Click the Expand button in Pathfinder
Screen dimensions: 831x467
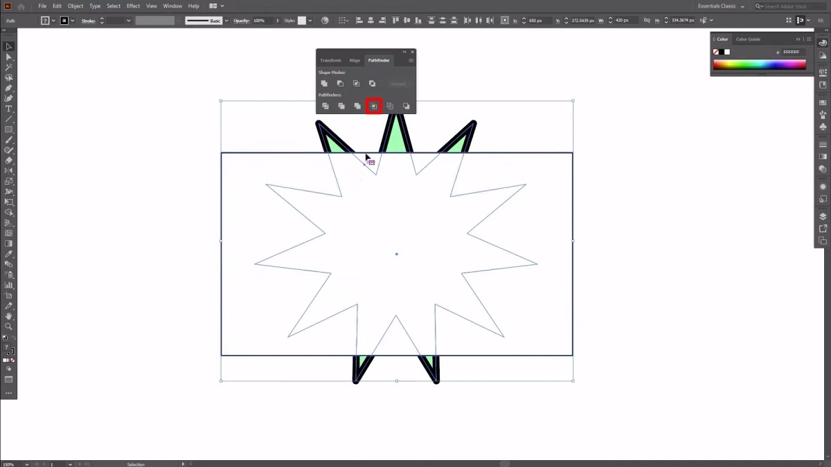pyautogui.click(x=398, y=84)
